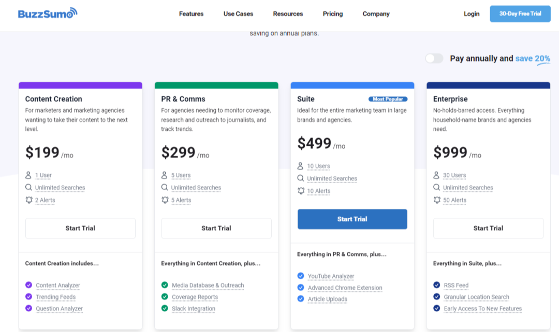Open the Features menu
The width and height of the screenshot is (559, 332).
pos(191,14)
